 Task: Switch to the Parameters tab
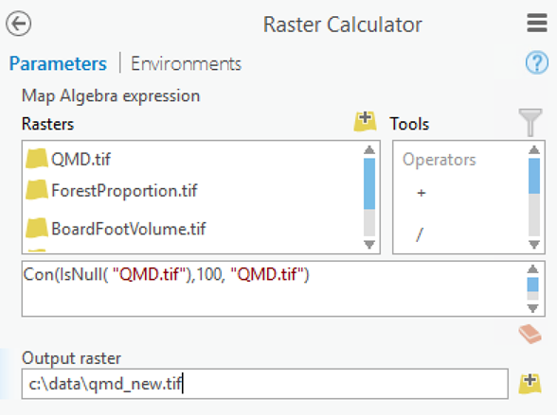tap(58, 63)
